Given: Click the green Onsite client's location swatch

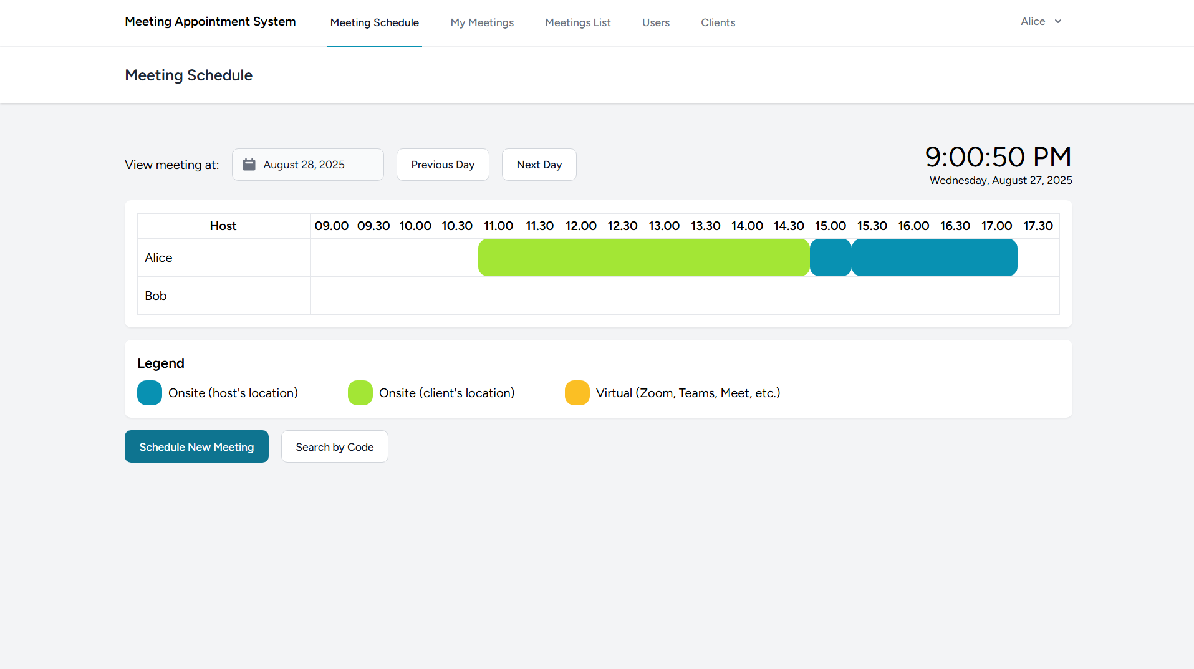Looking at the screenshot, I should (x=360, y=393).
